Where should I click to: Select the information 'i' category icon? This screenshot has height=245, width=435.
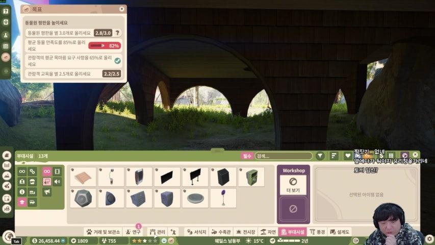(22, 192)
